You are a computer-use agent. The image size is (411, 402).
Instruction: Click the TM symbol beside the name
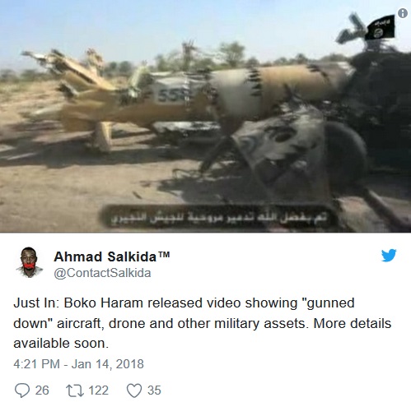pos(164,255)
